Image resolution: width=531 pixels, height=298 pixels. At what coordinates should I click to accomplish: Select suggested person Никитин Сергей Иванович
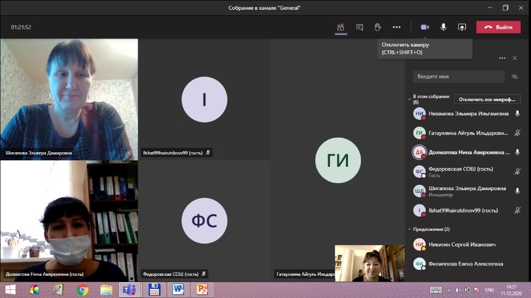tap(462, 245)
